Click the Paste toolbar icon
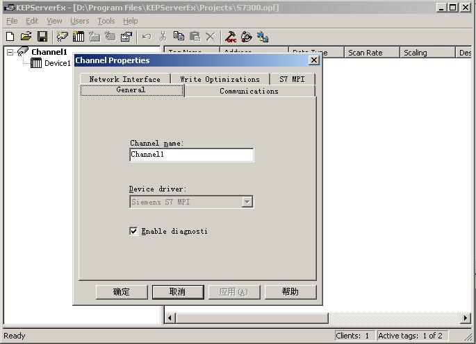 click(x=195, y=37)
